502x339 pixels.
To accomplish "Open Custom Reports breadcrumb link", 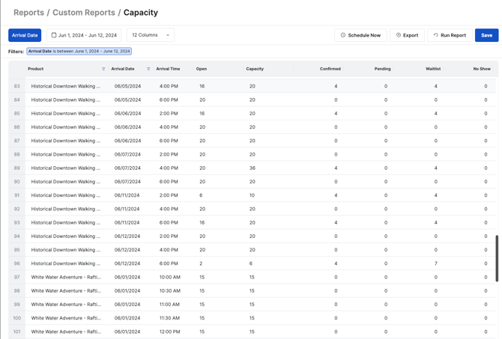I will 84,13.
